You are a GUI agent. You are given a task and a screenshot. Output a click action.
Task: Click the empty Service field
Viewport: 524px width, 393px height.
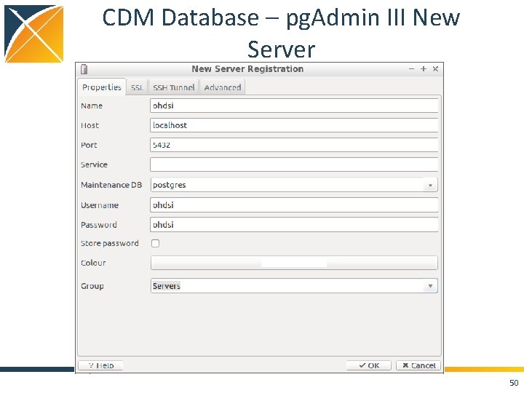(x=294, y=164)
